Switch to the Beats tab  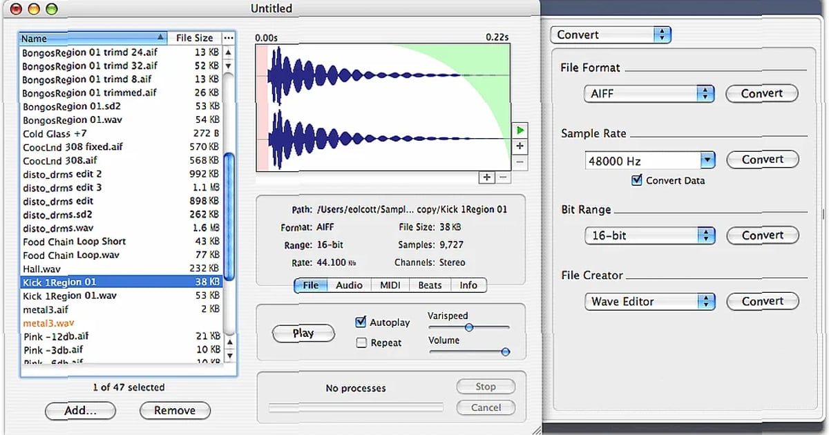(430, 284)
